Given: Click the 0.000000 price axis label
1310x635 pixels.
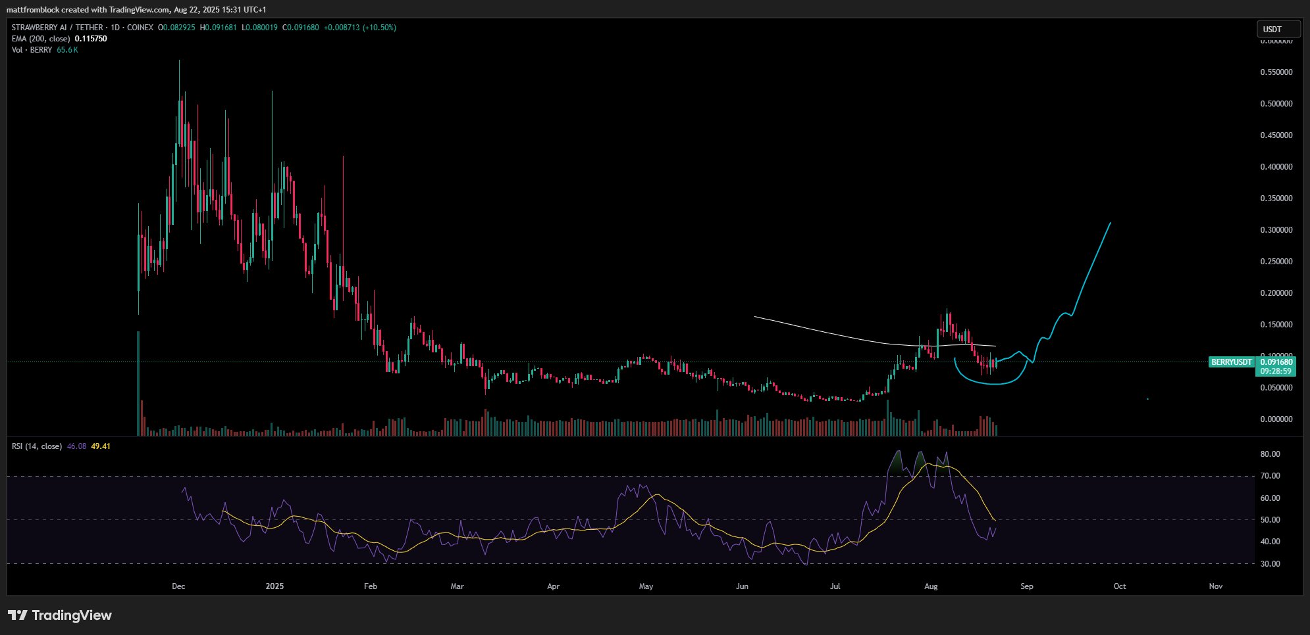Looking at the screenshot, I should [x=1276, y=419].
